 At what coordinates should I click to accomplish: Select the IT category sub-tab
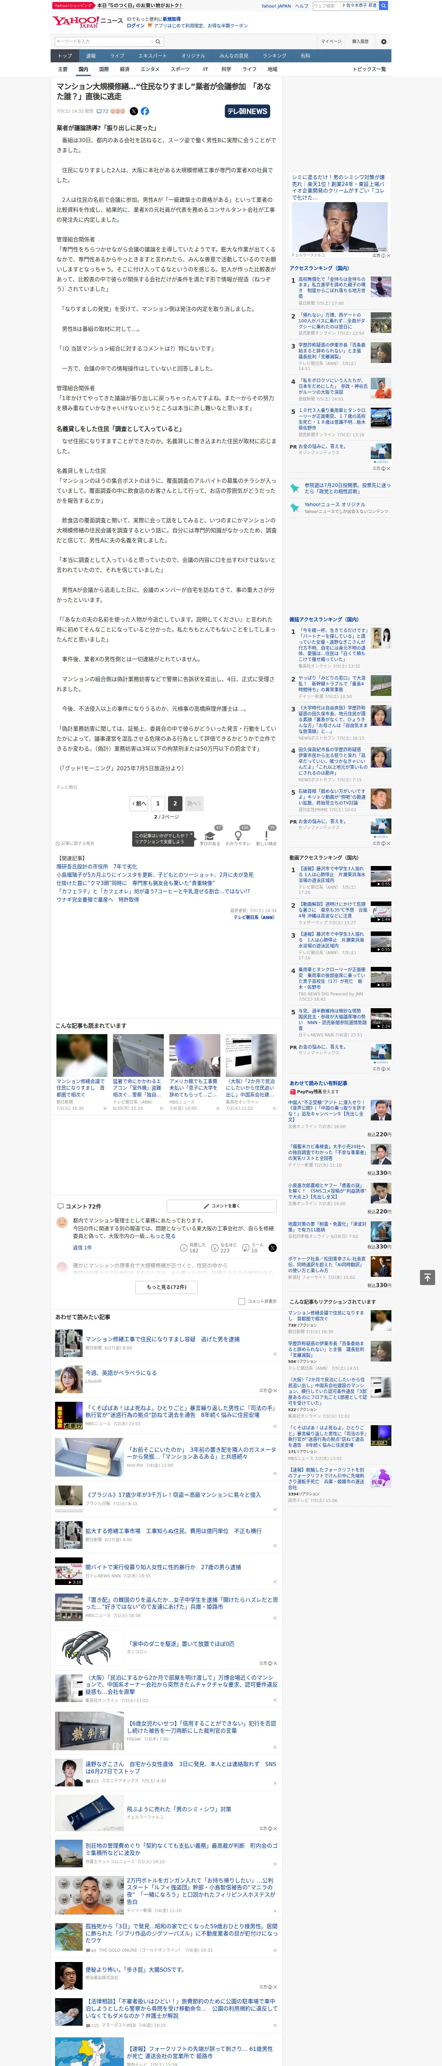(206, 69)
